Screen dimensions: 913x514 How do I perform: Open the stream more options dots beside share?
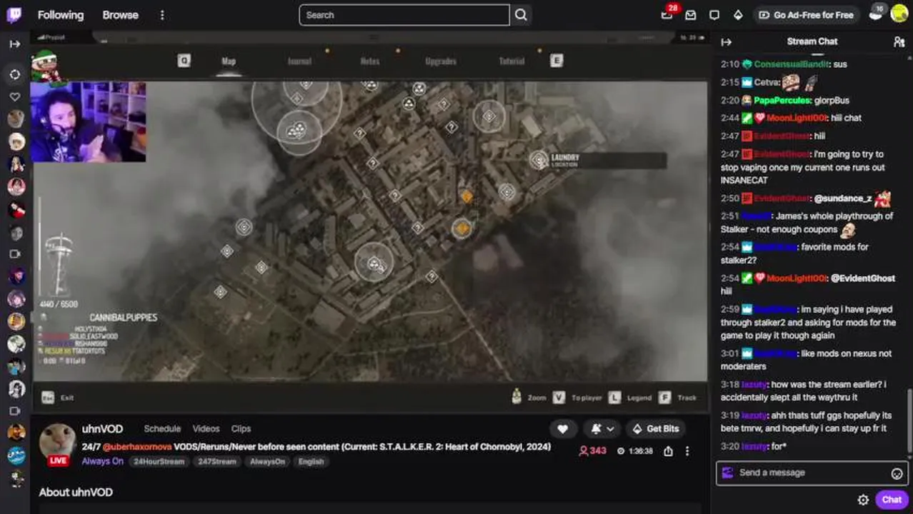coord(687,451)
